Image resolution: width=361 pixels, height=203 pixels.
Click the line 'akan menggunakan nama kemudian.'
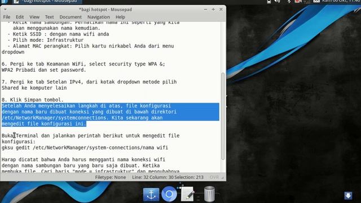point(56,28)
